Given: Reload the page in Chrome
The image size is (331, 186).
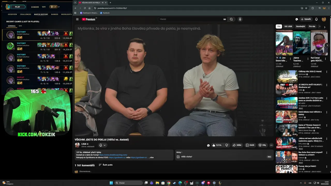Looking at the screenshot, I should point(85,8).
